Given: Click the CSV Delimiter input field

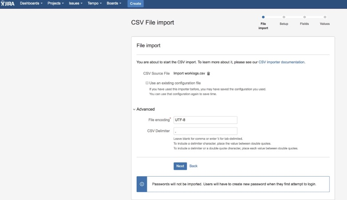Looking at the screenshot, I should tap(205, 131).
